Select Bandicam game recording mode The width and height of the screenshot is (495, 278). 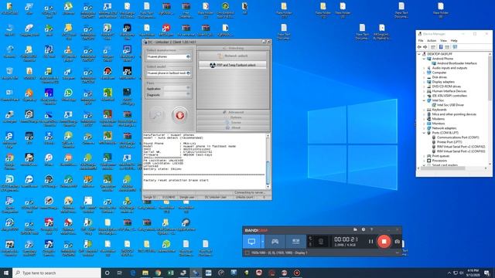pos(275,242)
